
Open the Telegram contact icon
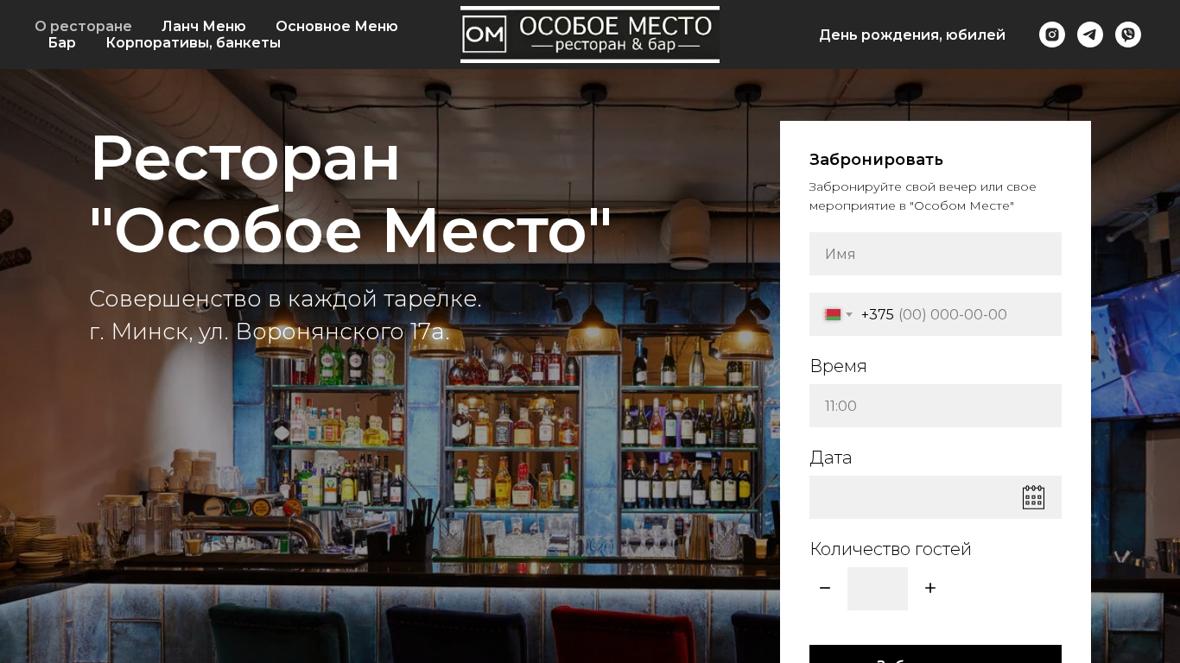click(x=1090, y=35)
